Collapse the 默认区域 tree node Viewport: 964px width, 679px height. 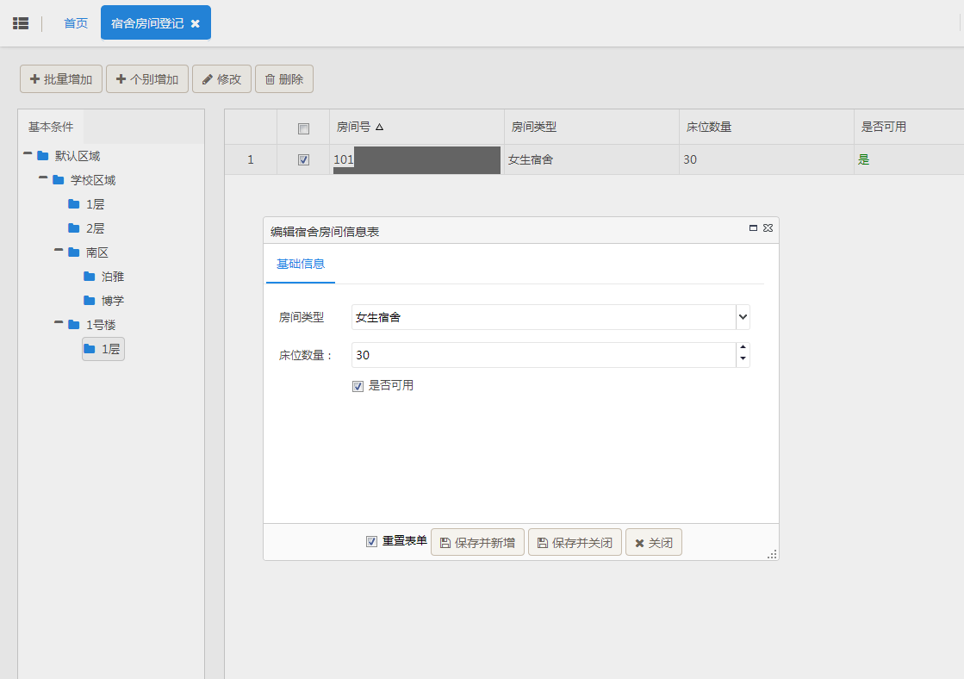pyautogui.click(x=28, y=153)
